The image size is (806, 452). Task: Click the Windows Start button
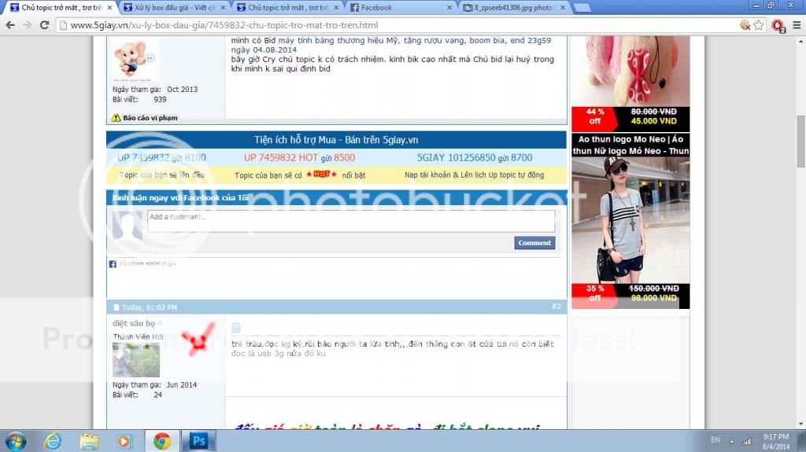(16, 441)
